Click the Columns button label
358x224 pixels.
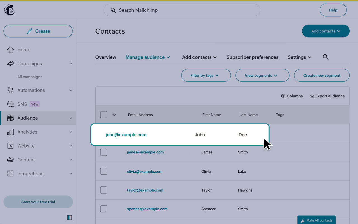coord(295,96)
